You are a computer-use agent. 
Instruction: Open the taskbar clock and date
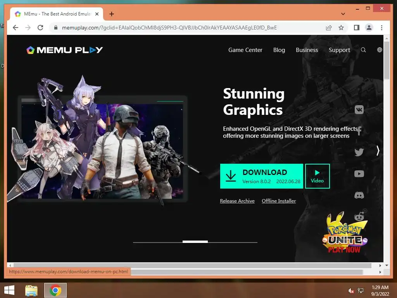[380, 291]
